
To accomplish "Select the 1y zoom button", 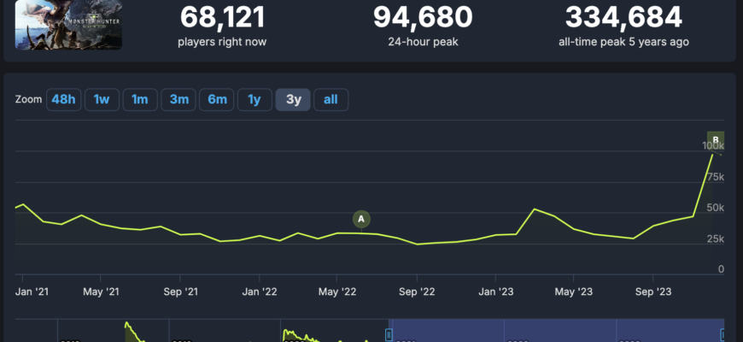I will point(254,99).
